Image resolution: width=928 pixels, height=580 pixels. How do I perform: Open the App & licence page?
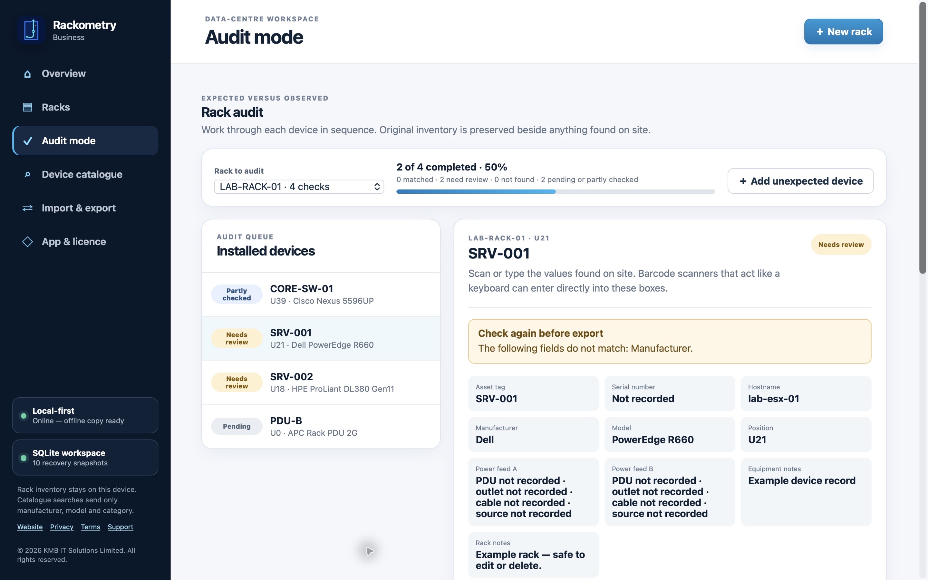[x=85, y=242]
